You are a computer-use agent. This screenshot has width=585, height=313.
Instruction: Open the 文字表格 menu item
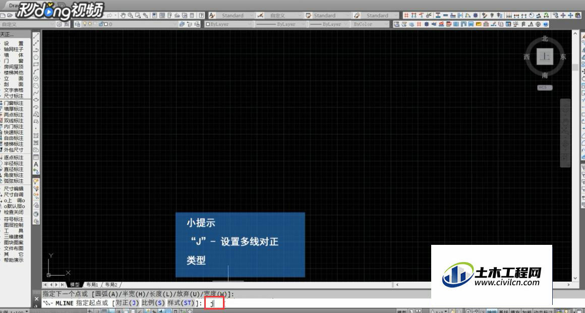click(14, 90)
